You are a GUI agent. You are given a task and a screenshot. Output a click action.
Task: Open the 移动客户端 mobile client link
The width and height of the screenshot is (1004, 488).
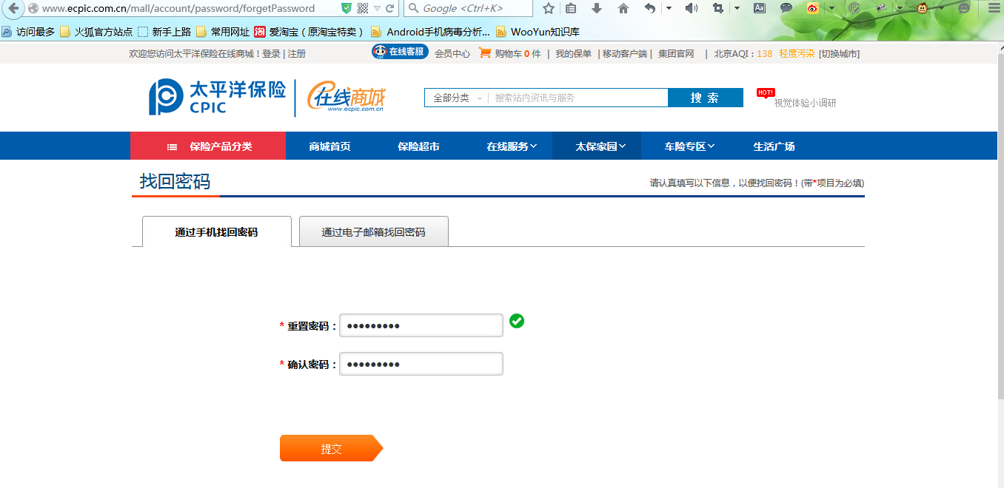click(x=624, y=53)
